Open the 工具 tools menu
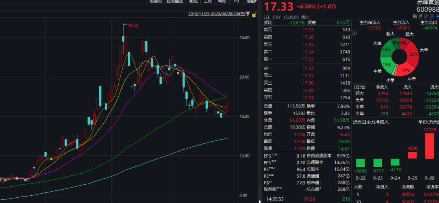Viewport: 439px width, 203px height. pos(208,1)
